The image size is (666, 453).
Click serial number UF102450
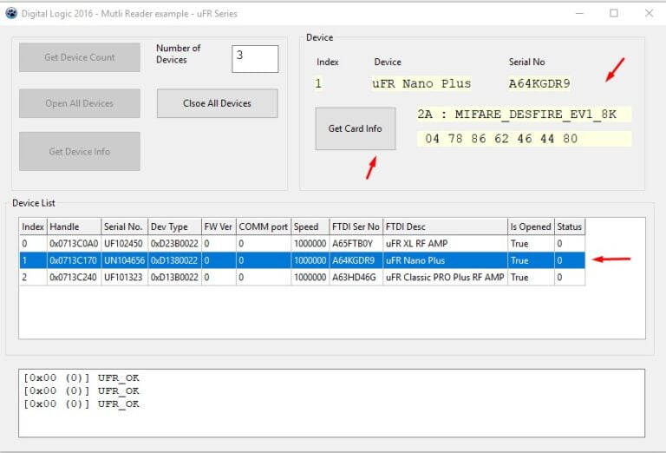click(124, 244)
